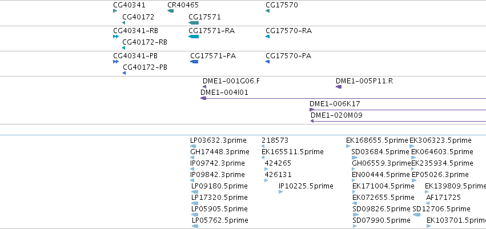Click the EK171004.5prime EST label
This screenshot has height=229, width=486.
(383, 186)
